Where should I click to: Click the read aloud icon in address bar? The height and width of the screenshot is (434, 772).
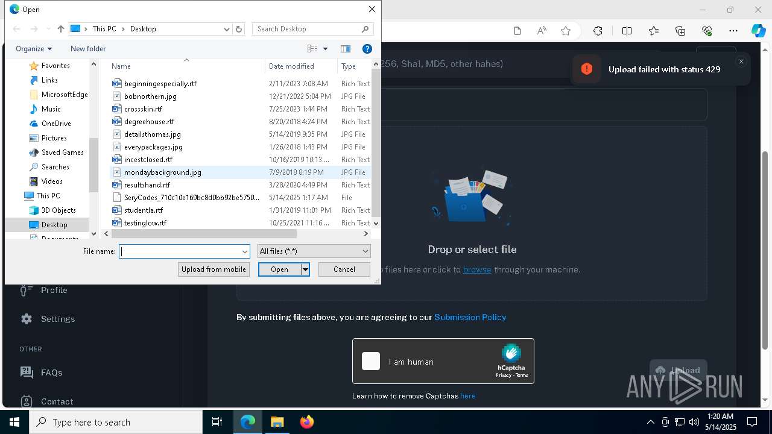pos(542,31)
